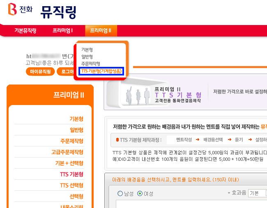
Task: Open TTS 기본형 in the left sidebar
Action: click(x=71, y=174)
